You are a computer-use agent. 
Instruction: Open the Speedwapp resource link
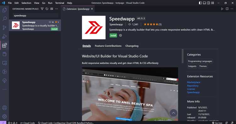tap(193, 92)
